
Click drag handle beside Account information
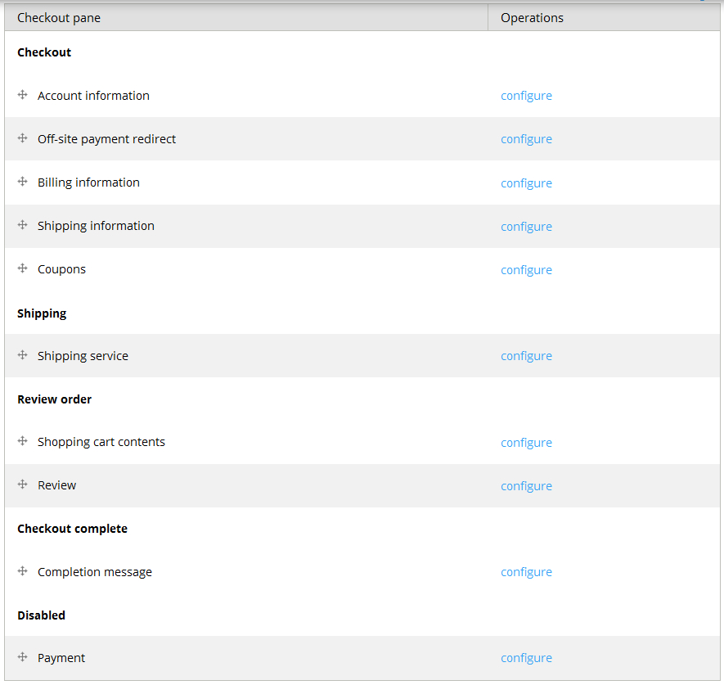coord(22,95)
